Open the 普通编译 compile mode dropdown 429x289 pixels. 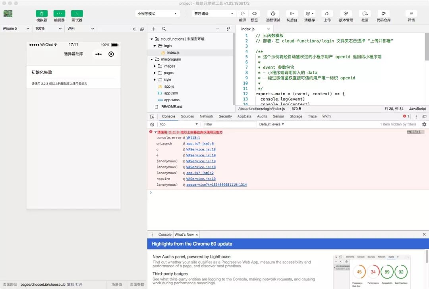click(x=214, y=13)
